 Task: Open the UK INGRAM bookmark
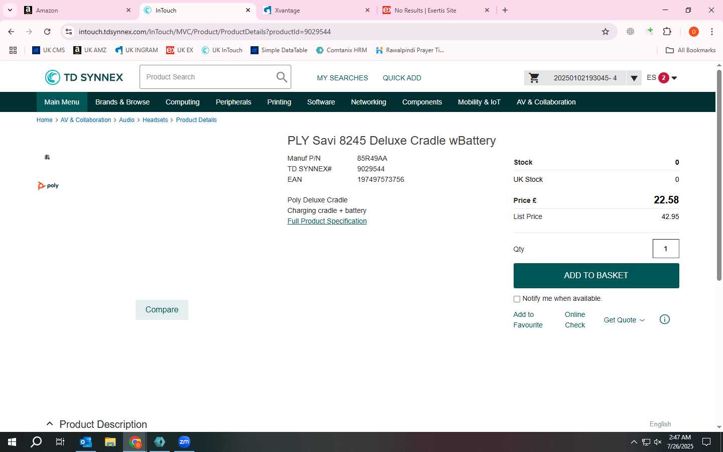pyautogui.click(x=137, y=50)
